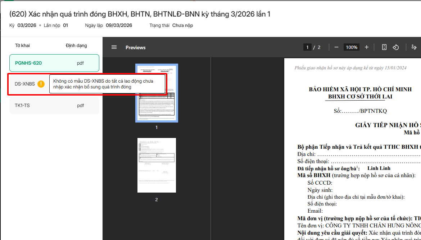Open the TK1-TS pdf form

(x=54, y=105)
